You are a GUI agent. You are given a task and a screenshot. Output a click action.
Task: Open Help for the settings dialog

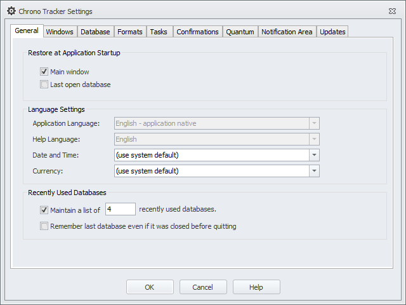(256, 287)
